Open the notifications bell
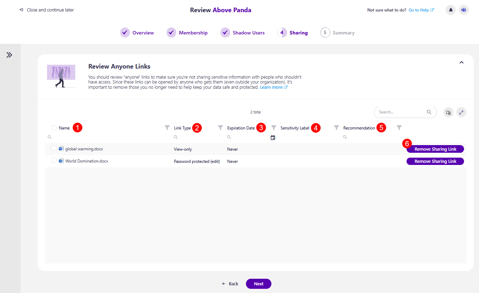This screenshot has height=293, width=479. tap(450, 10)
